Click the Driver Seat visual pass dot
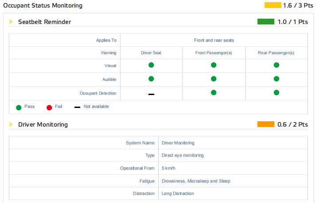316x203 pixels. click(x=151, y=65)
